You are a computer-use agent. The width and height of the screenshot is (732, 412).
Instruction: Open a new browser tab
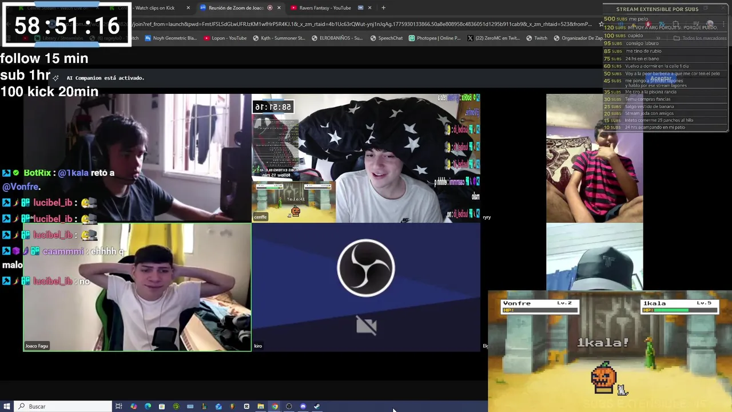[383, 7]
